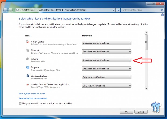Viewport: 167px width, 119px height.
Task: Click the 'Speakers: 100%' status text
Action: click(x=38, y=62)
